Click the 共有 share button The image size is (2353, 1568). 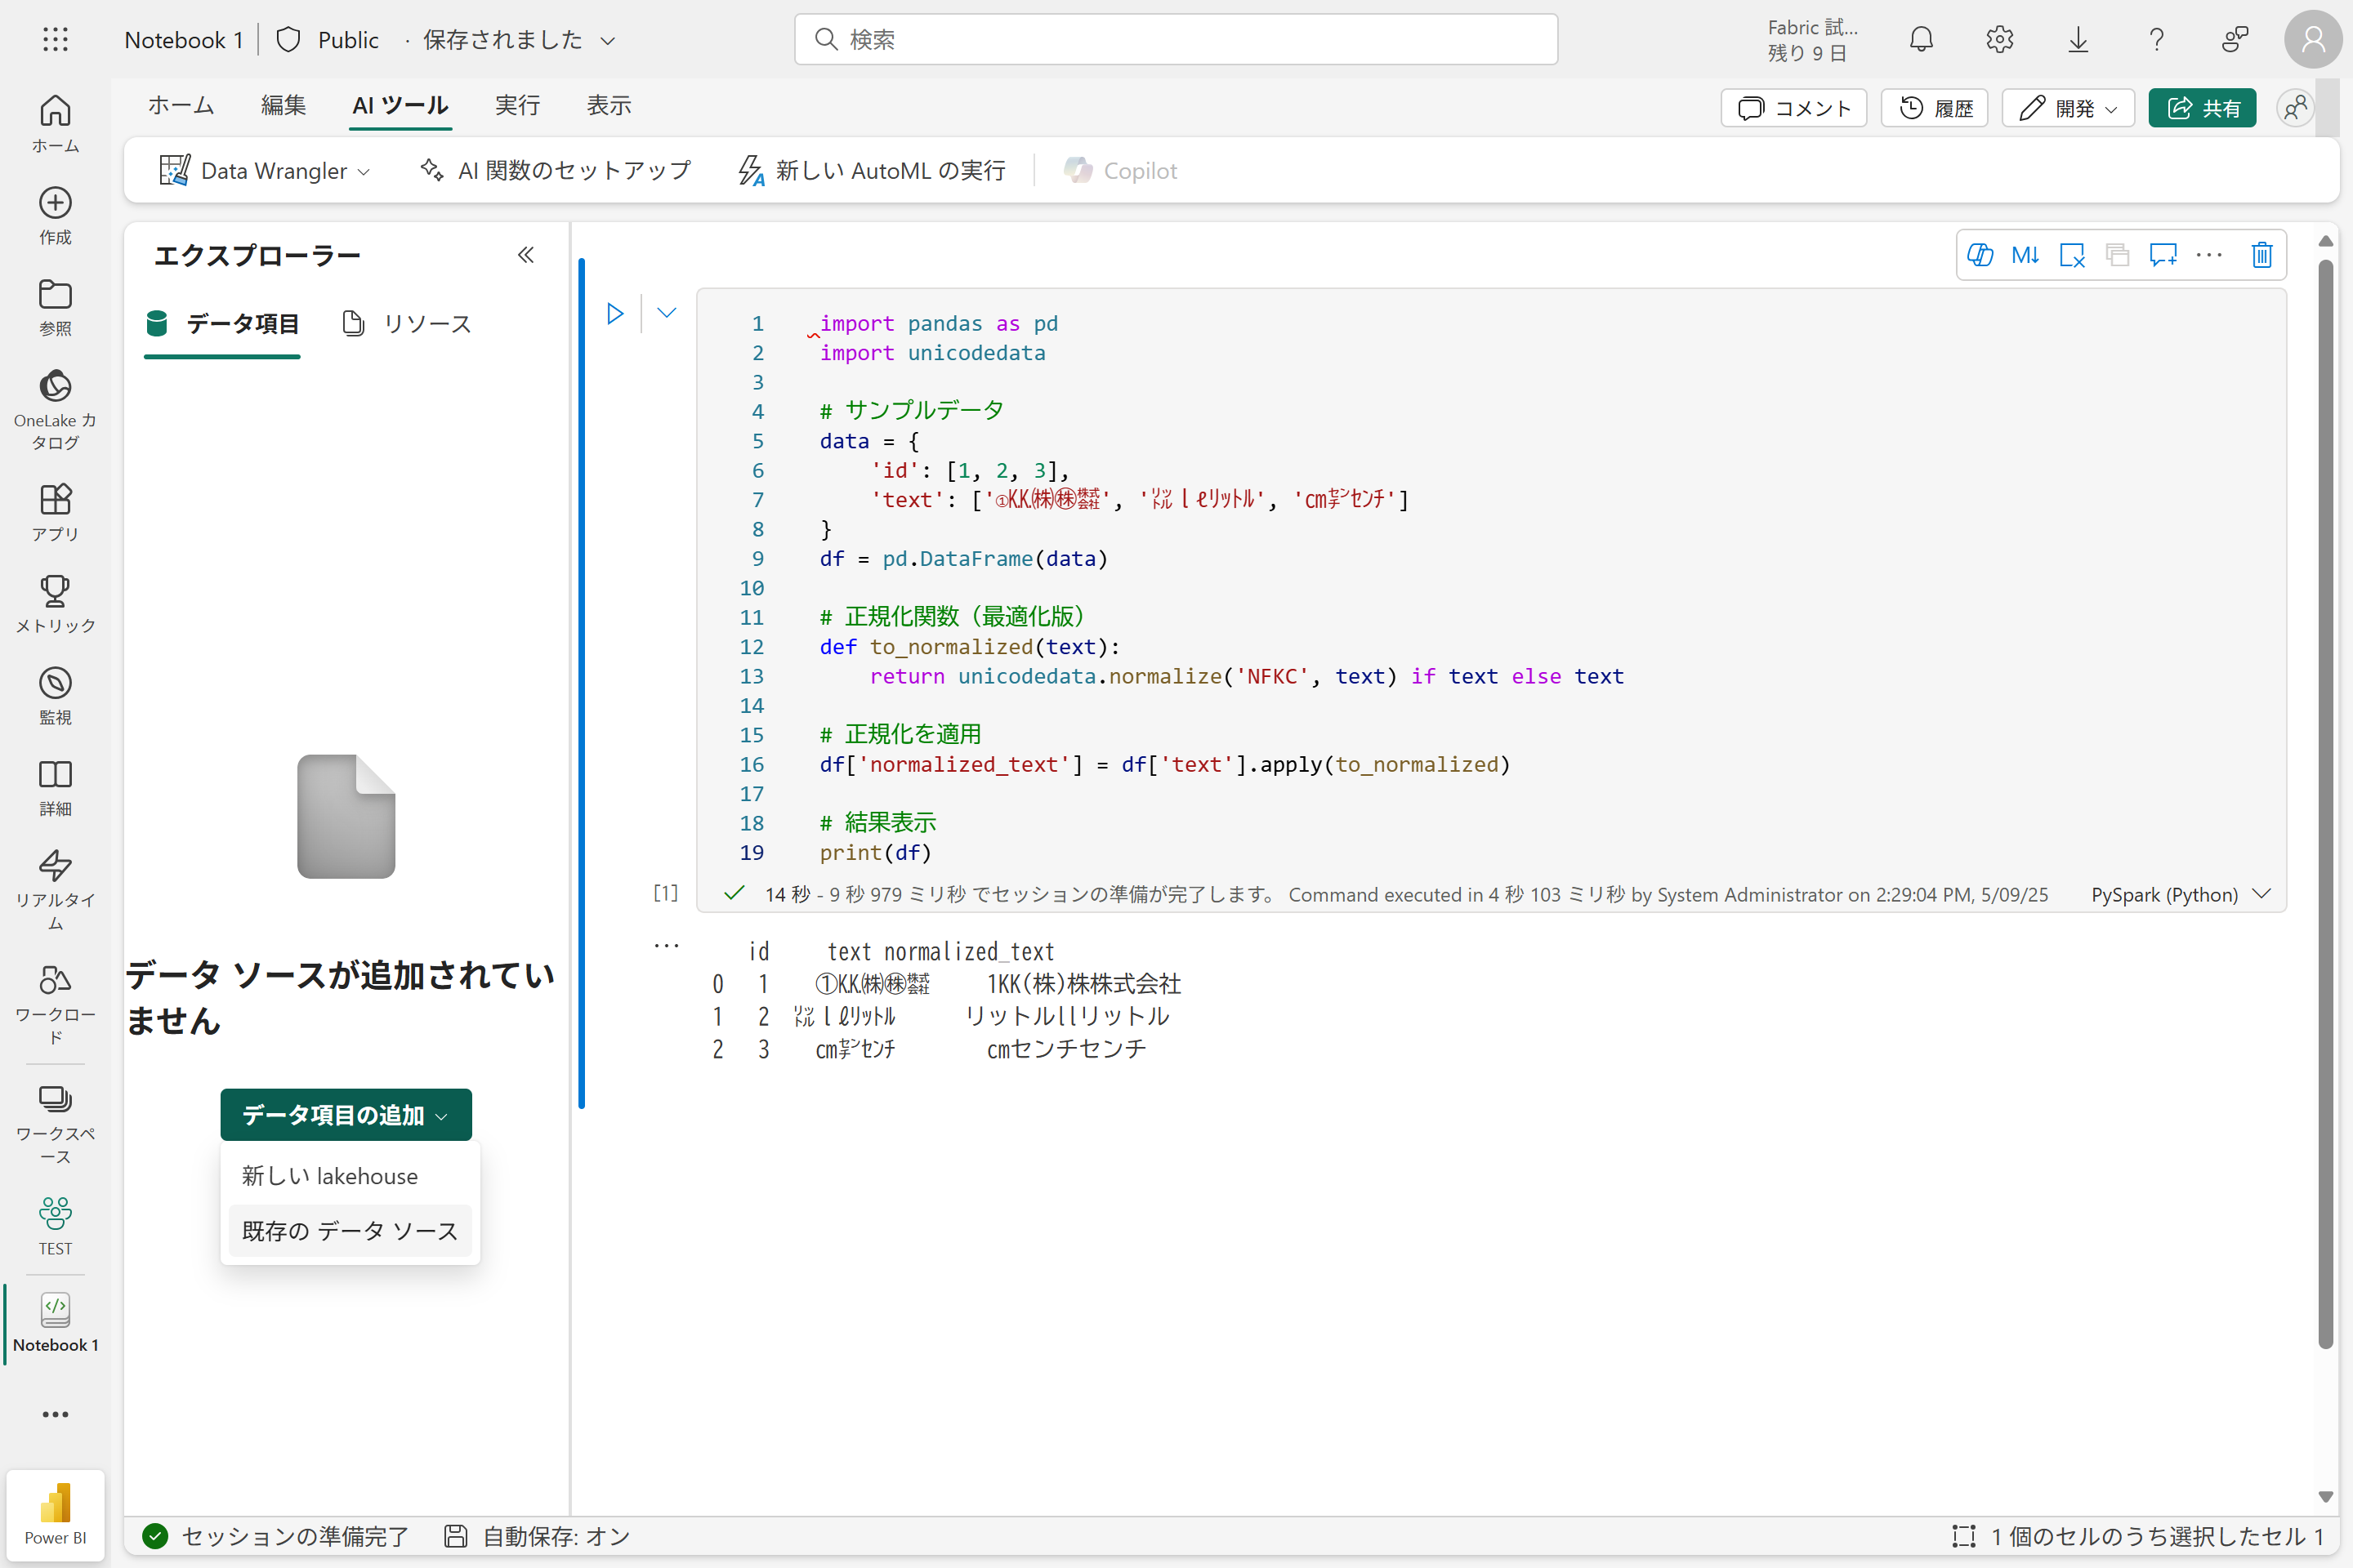point(2202,108)
